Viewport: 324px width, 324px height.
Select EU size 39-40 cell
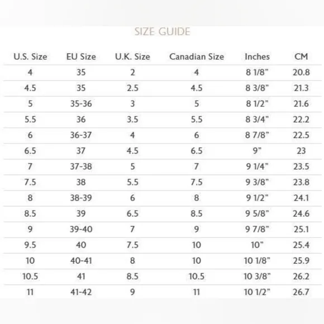81,230
